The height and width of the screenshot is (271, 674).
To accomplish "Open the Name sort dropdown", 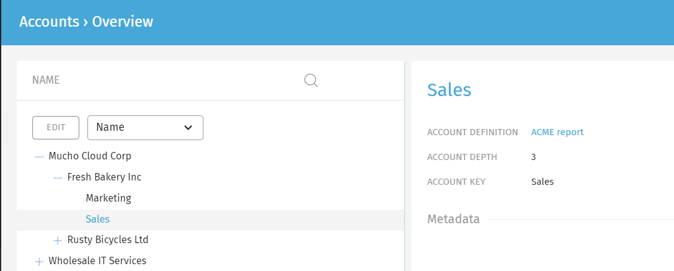I will coord(145,128).
